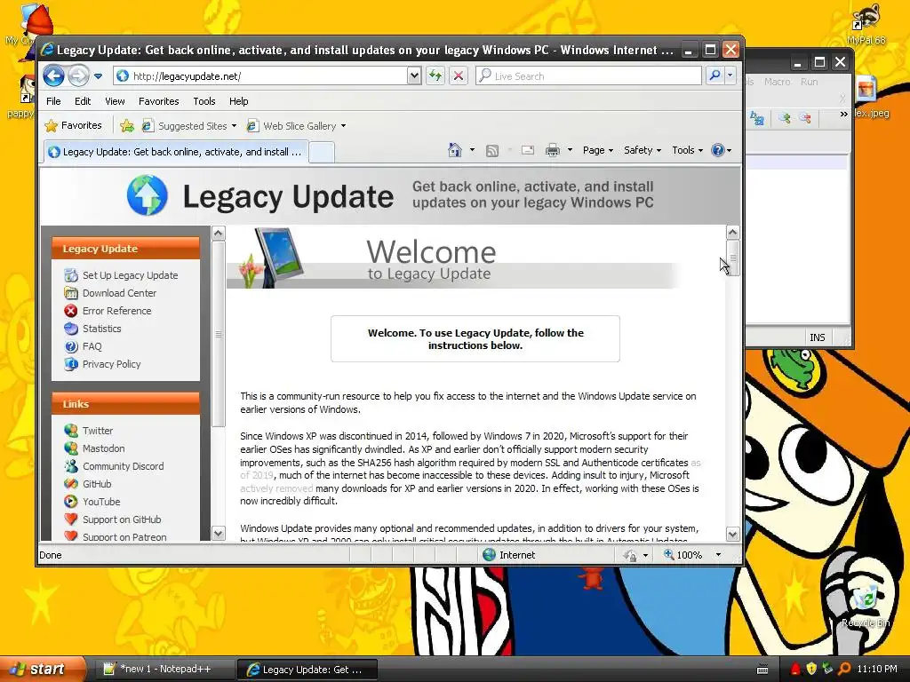Open the Error Reference link
The height and width of the screenshot is (682, 910).
point(116,311)
